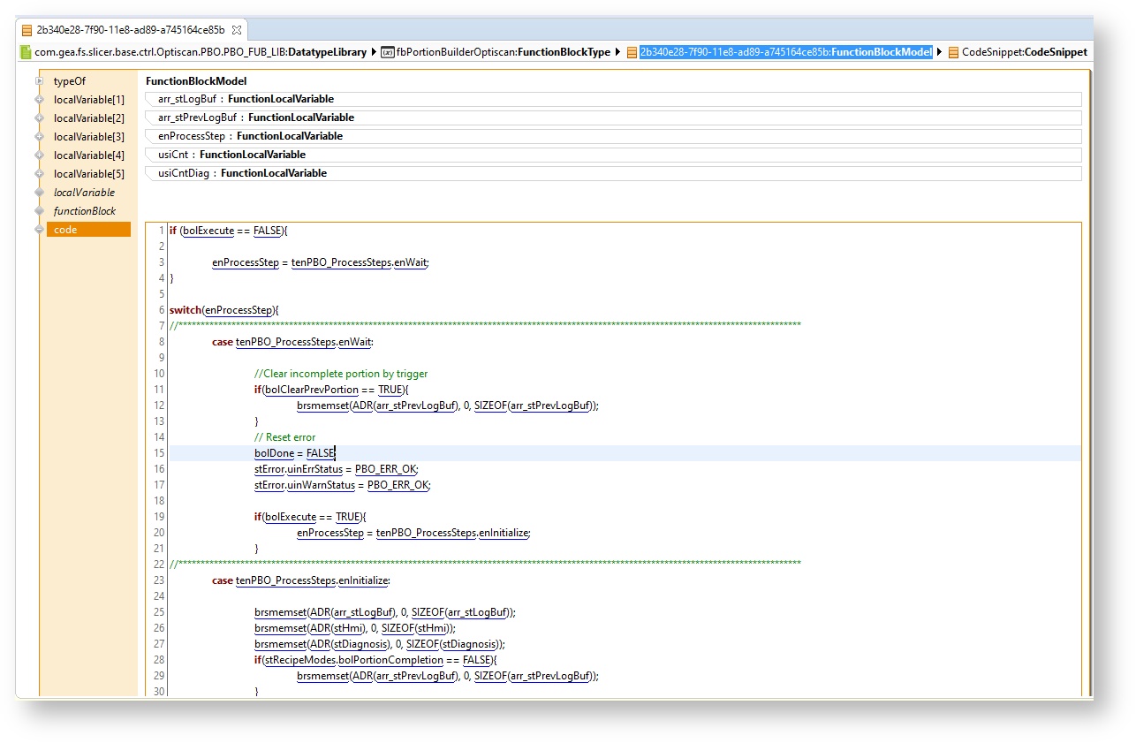Expand the typeOf node arrow

39,81
